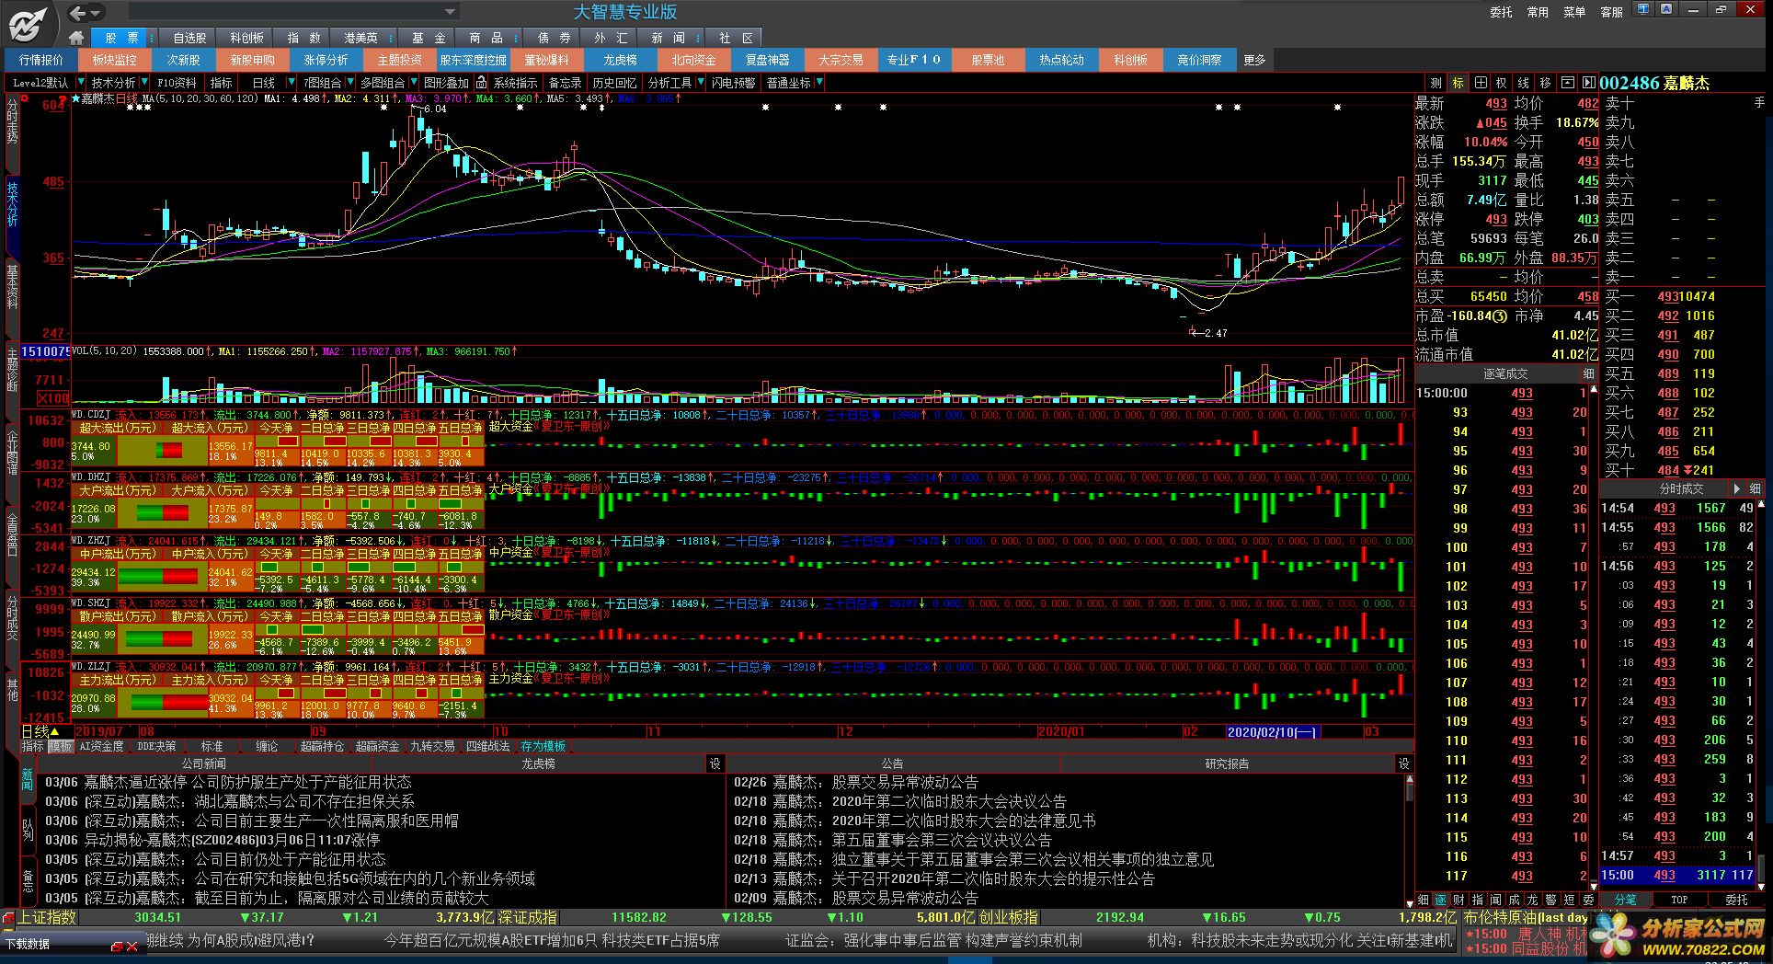Click 设 settings icon beside 龙虎榜
The width and height of the screenshot is (1773, 964).
coord(715,763)
